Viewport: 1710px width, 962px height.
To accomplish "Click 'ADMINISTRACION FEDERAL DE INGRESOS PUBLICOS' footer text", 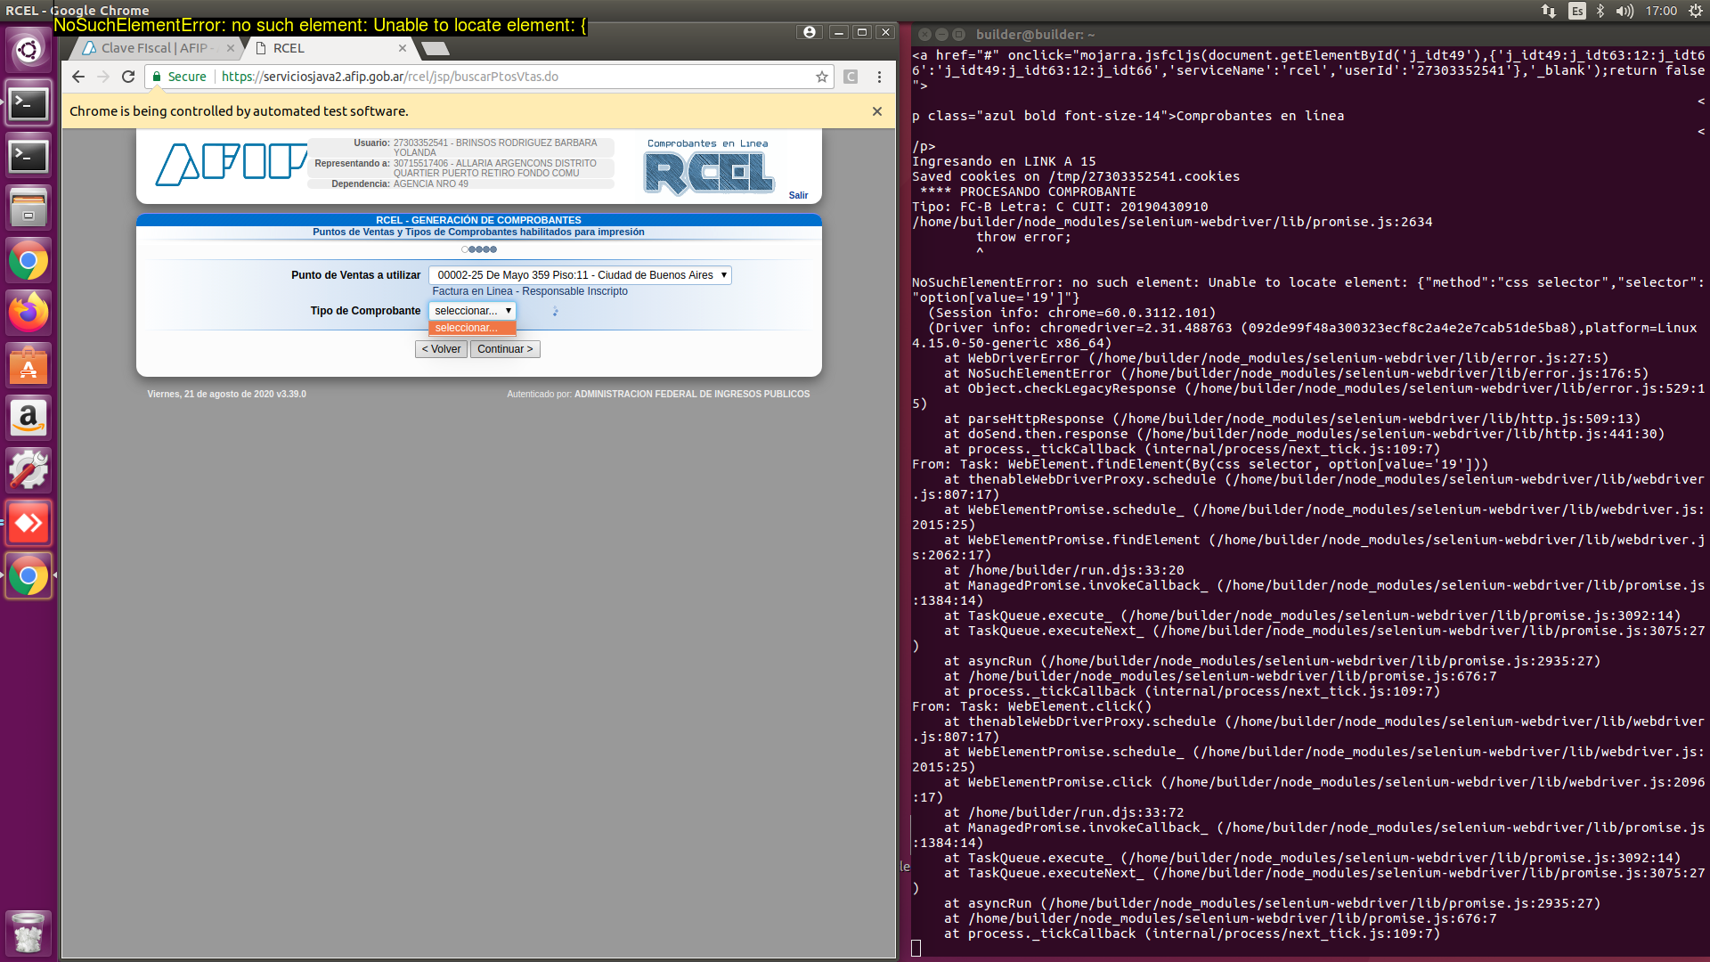I will point(692,394).
